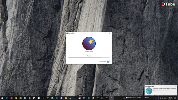Launch Google Chrome from the taskbar

click(x=16, y=98)
